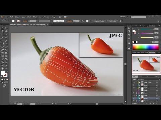The image size is (161, 120).
Task: Expand Layer 2 disclosure triangle
Action: (x=140, y=98)
